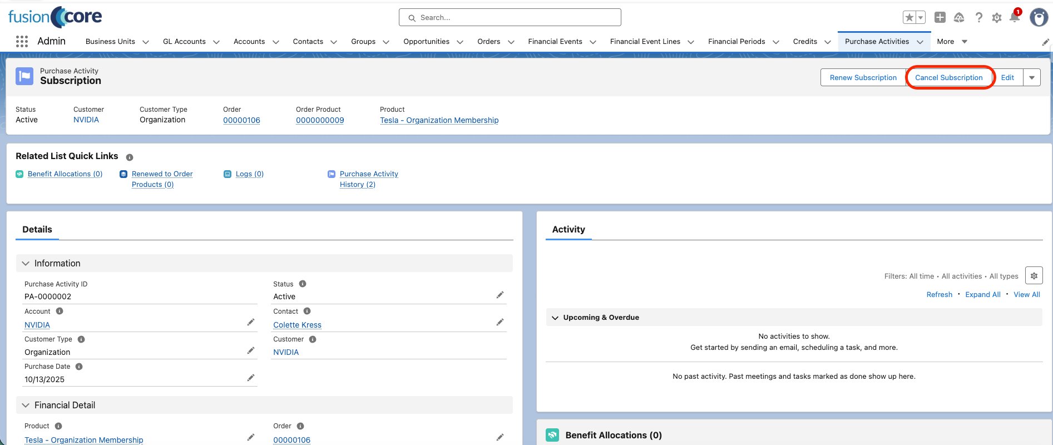This screenshot has height=445, width=1053.
Task: Edit the Purchase Date pencil icon
Action: pos(251,378)
